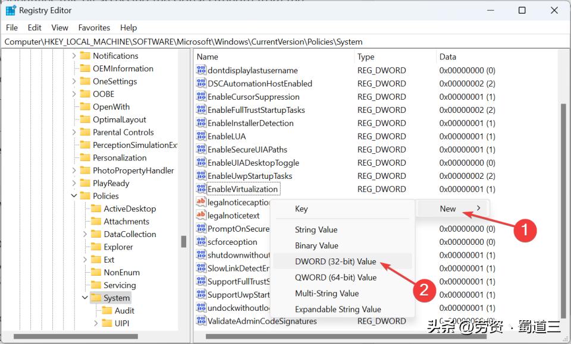Click the legalnoticecaption string value icon

[202, 202]
